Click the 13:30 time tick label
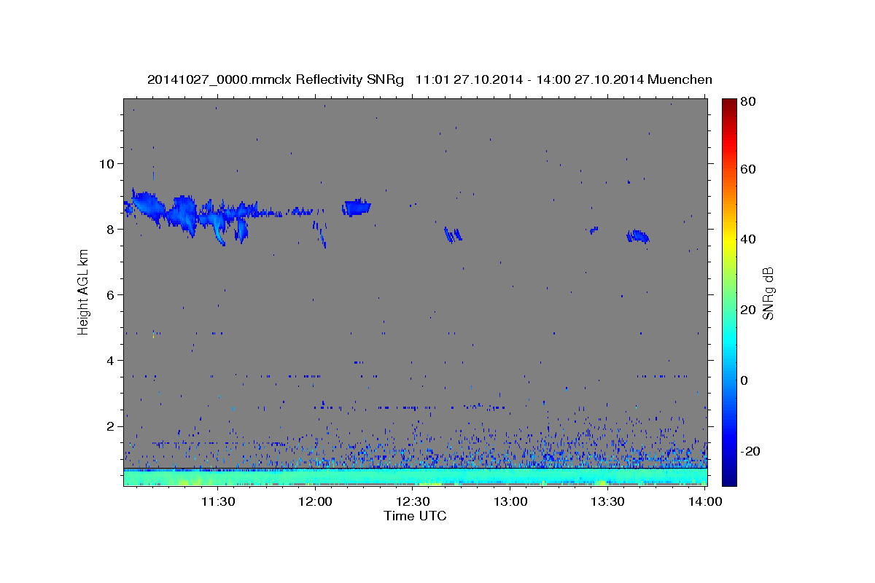The width and height of the screenshot is (875, 583). (x=607, y=501)
